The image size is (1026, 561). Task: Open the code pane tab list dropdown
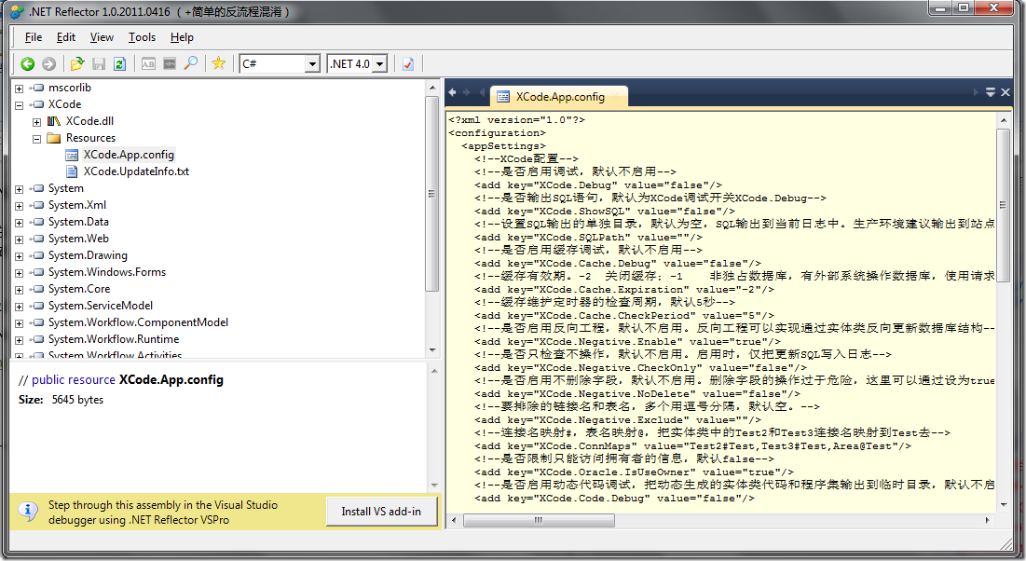[991, 92]
